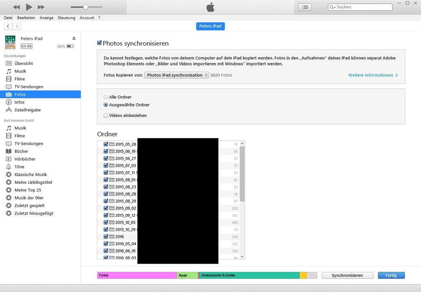The height and width of the screenshot is (292, 421).
Task: Adjust the volume slider knob
Action: pyautogui.click(x=86, y=7)
